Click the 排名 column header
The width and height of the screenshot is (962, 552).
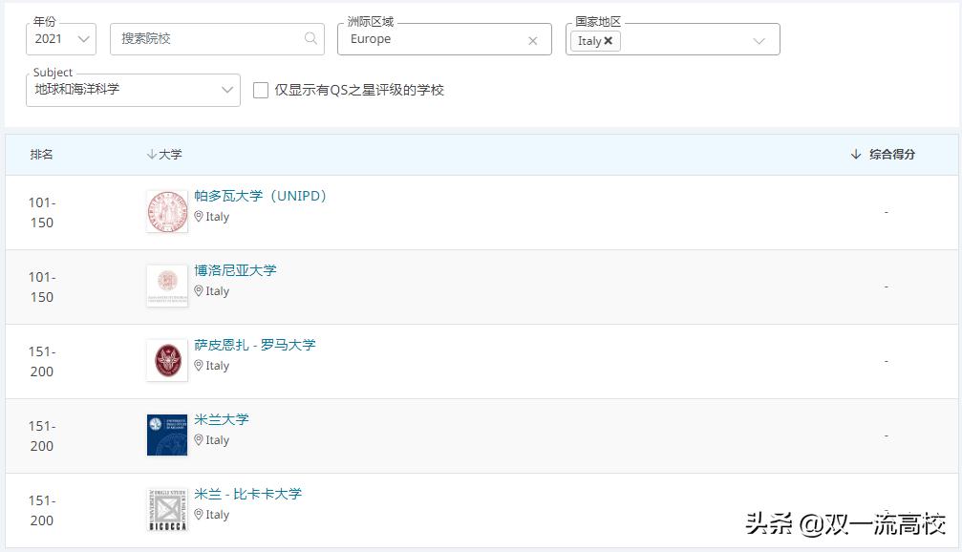[42, 154]
